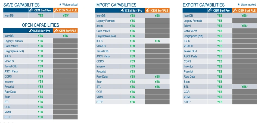Click the Watermarked asterisk above the Export table
261x123 pixels.
click(x=239, y=5)
